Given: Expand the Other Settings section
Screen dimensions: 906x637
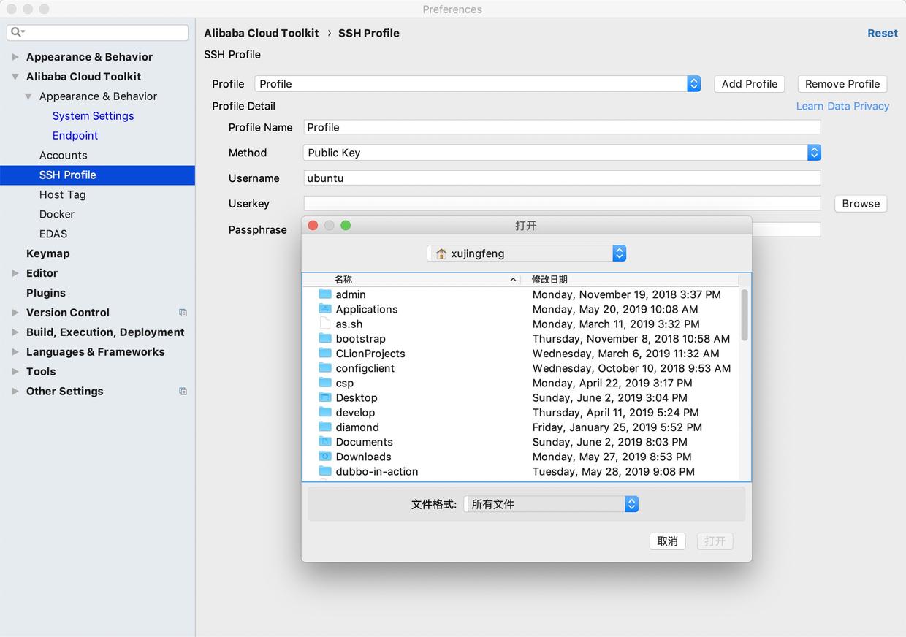Looking at the screenshot, I should tap(15, 392).
